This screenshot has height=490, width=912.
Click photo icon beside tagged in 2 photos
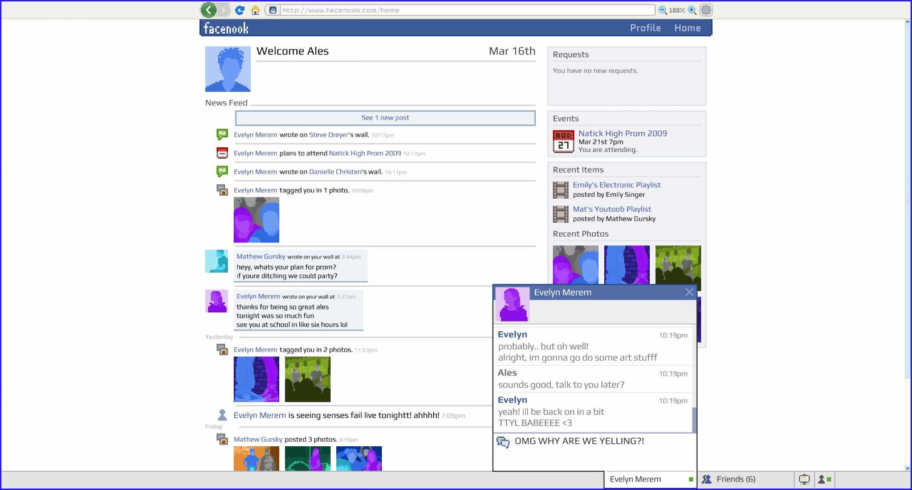222,349
